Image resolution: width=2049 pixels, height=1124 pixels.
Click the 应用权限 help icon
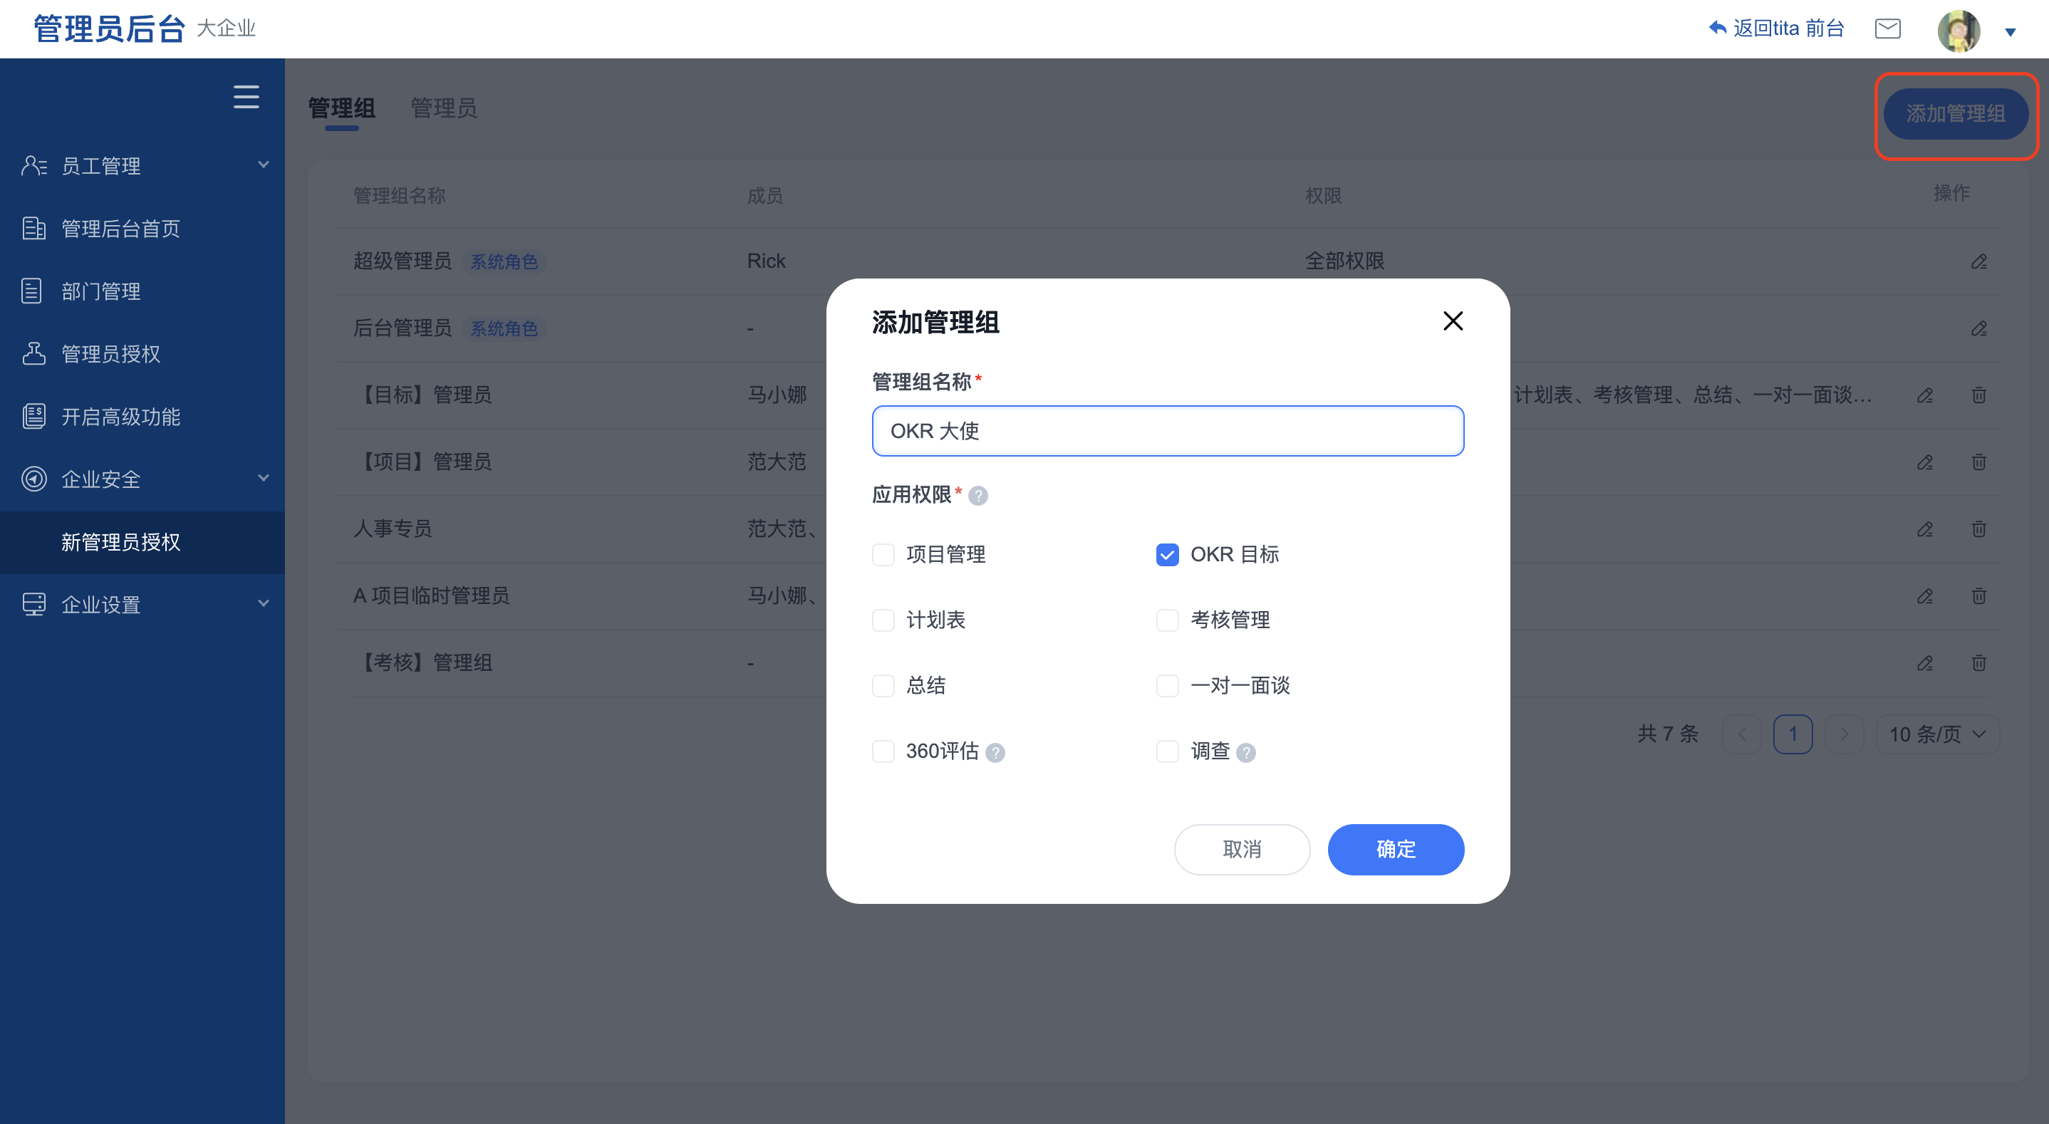[x=977, y=496]
